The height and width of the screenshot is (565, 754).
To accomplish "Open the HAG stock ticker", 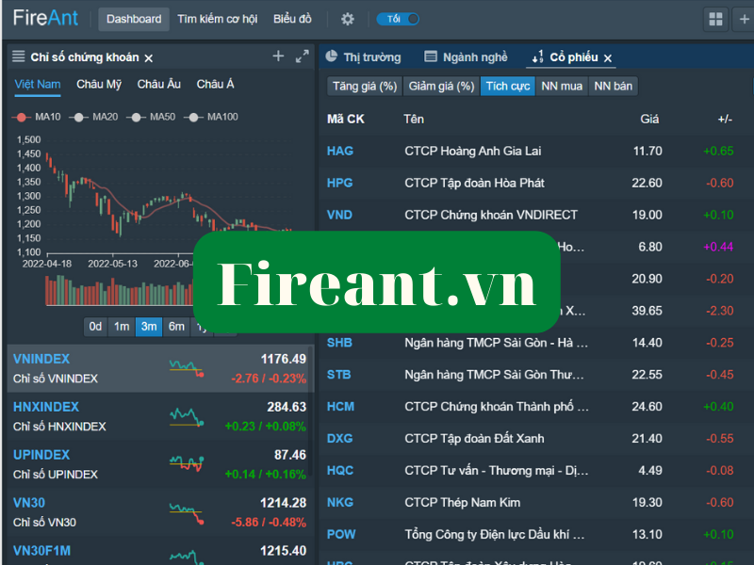I will [340, 152].
